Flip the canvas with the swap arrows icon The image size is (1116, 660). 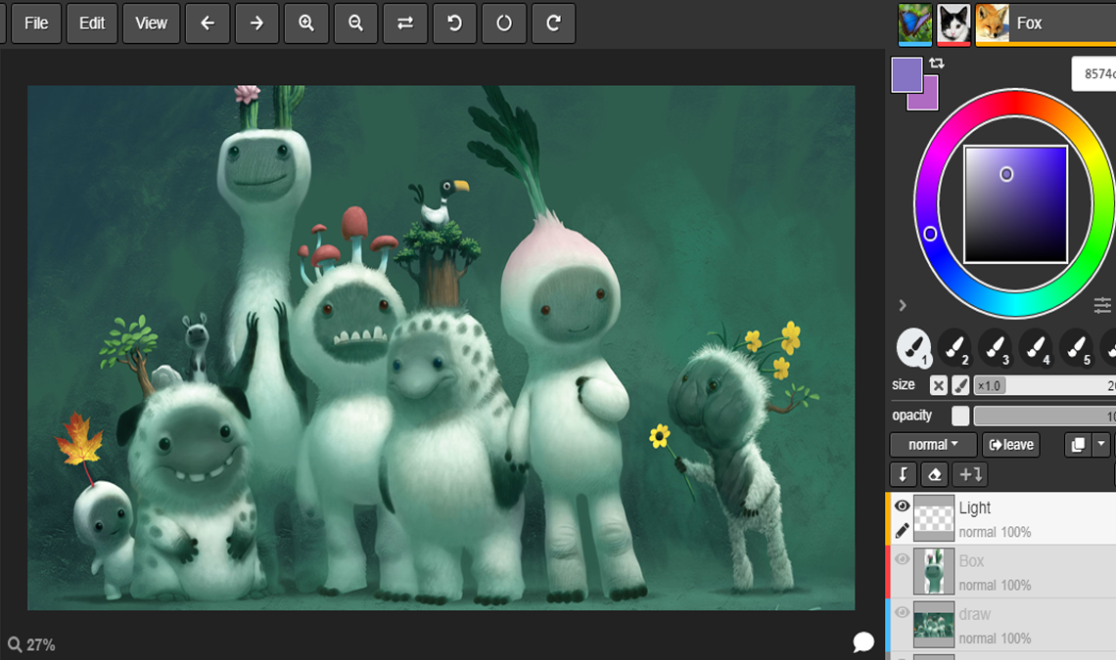coord(405,23)
